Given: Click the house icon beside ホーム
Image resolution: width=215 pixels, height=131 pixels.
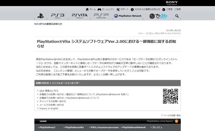Looking at the screenshot, I should (x=87, y=9).
